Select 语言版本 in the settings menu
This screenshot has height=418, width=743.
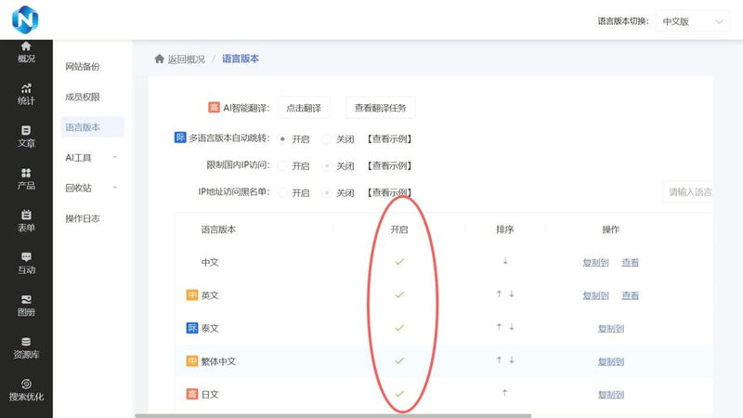[92, 127]
